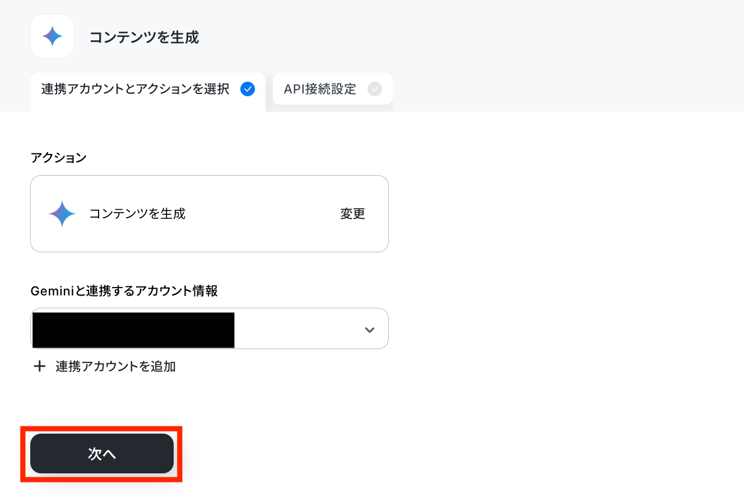Select the 連携アカウントとアクションを選択 tab
Image resolution: width=744 pixels, height=503 pixels.
[148, 90]
